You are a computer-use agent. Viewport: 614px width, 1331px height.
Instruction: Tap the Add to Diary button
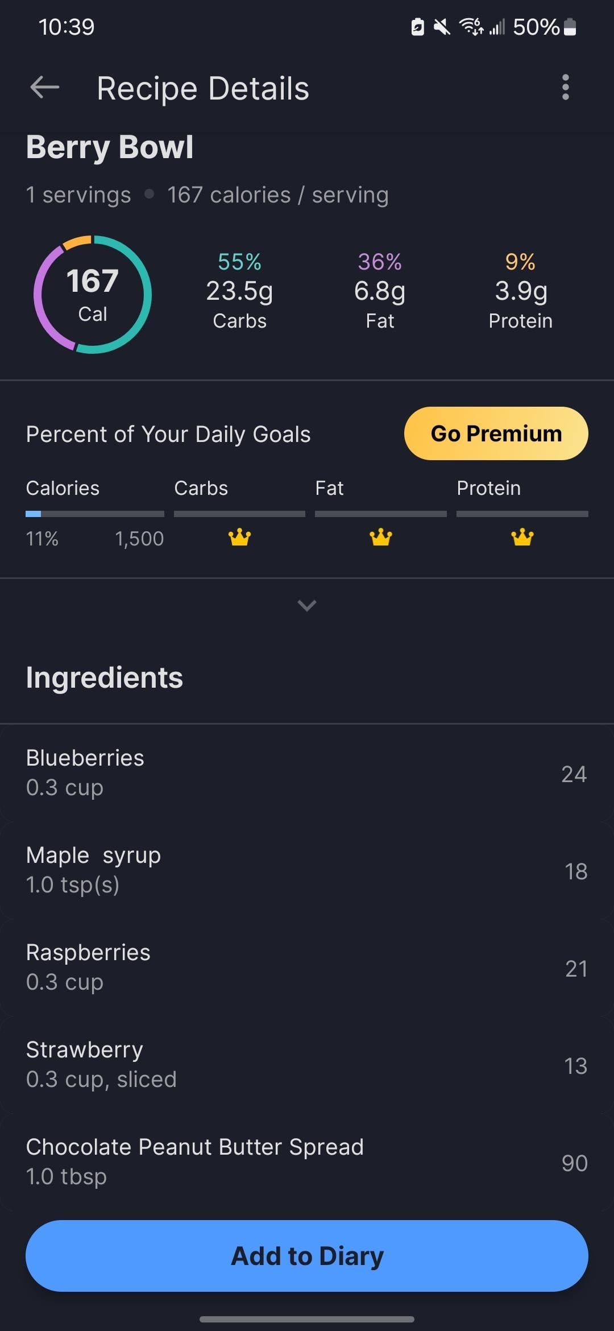[307, 1255]
